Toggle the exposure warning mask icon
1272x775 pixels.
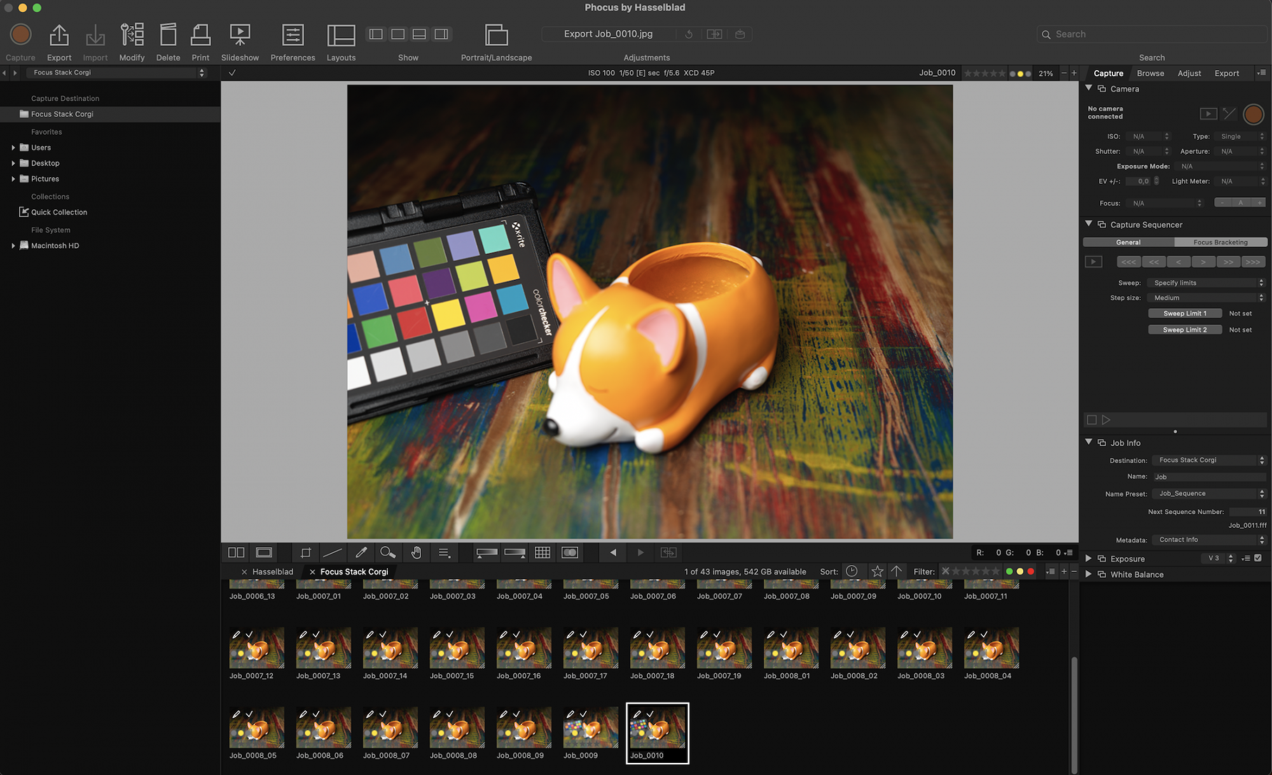coord(570,552)
